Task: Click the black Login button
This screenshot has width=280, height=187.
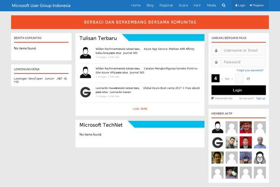Action: 238,90
